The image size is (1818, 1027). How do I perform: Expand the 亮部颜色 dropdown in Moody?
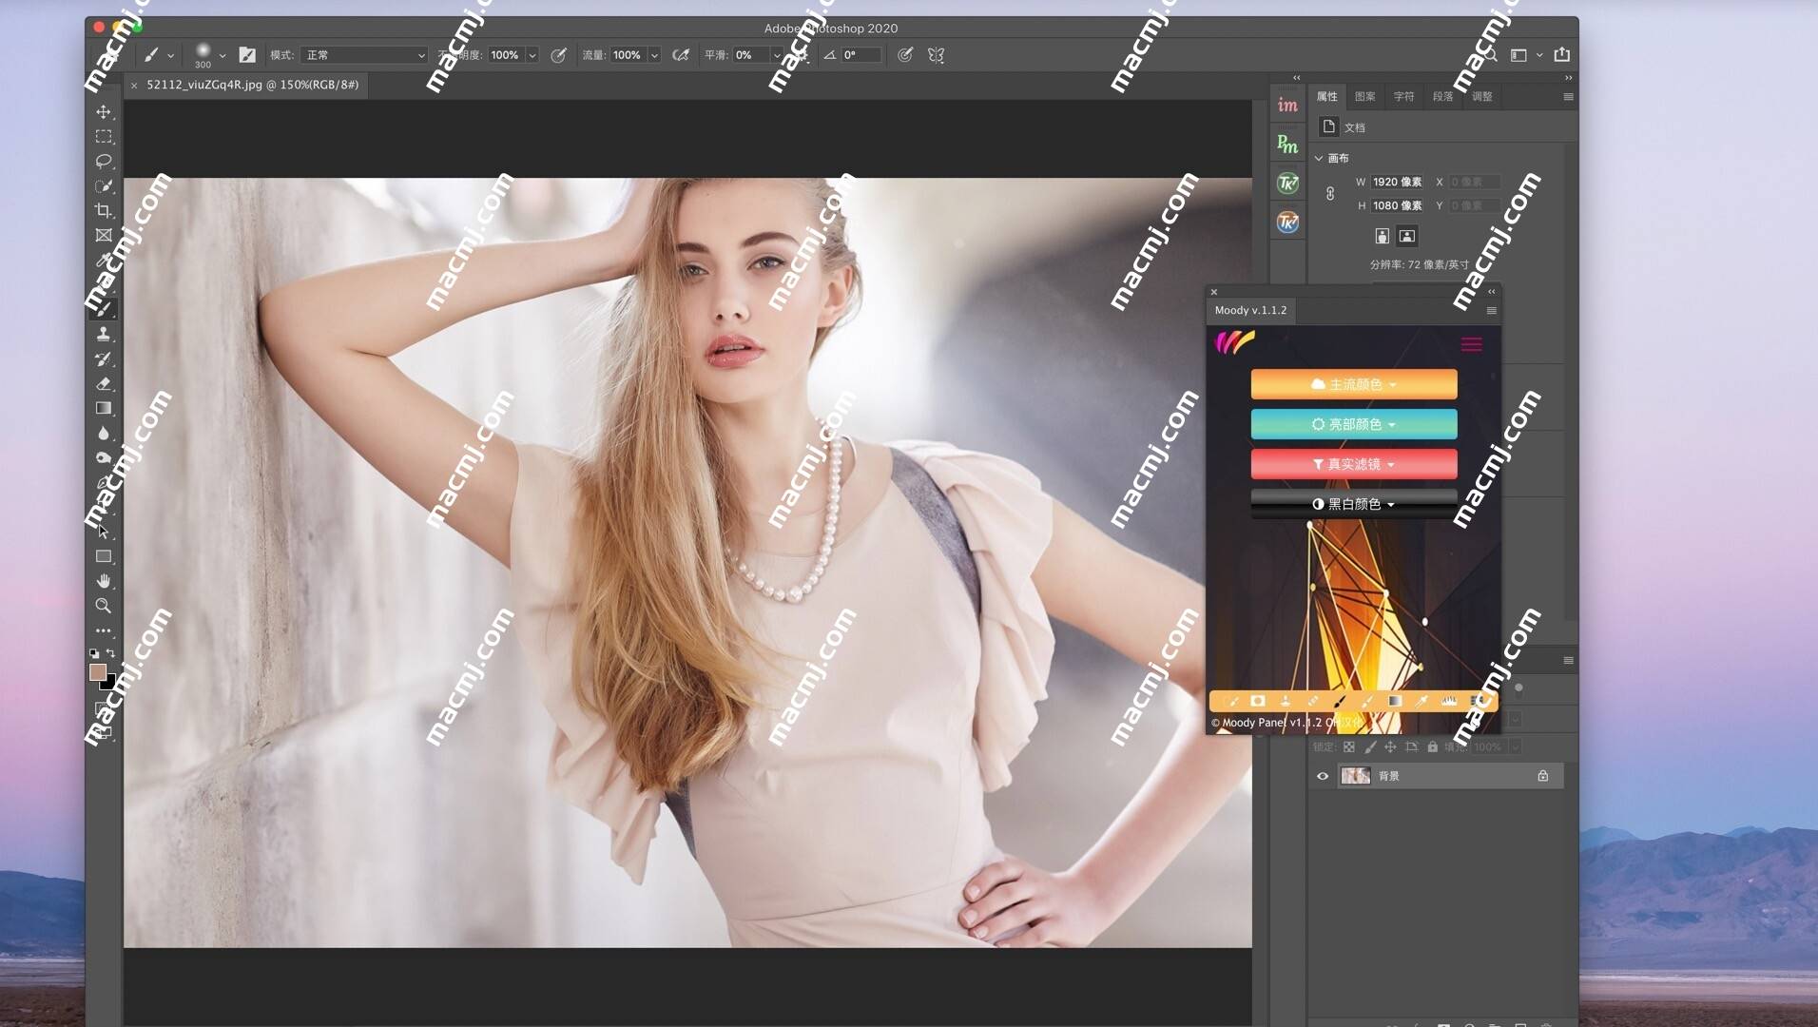click(x=1354, y=424)
